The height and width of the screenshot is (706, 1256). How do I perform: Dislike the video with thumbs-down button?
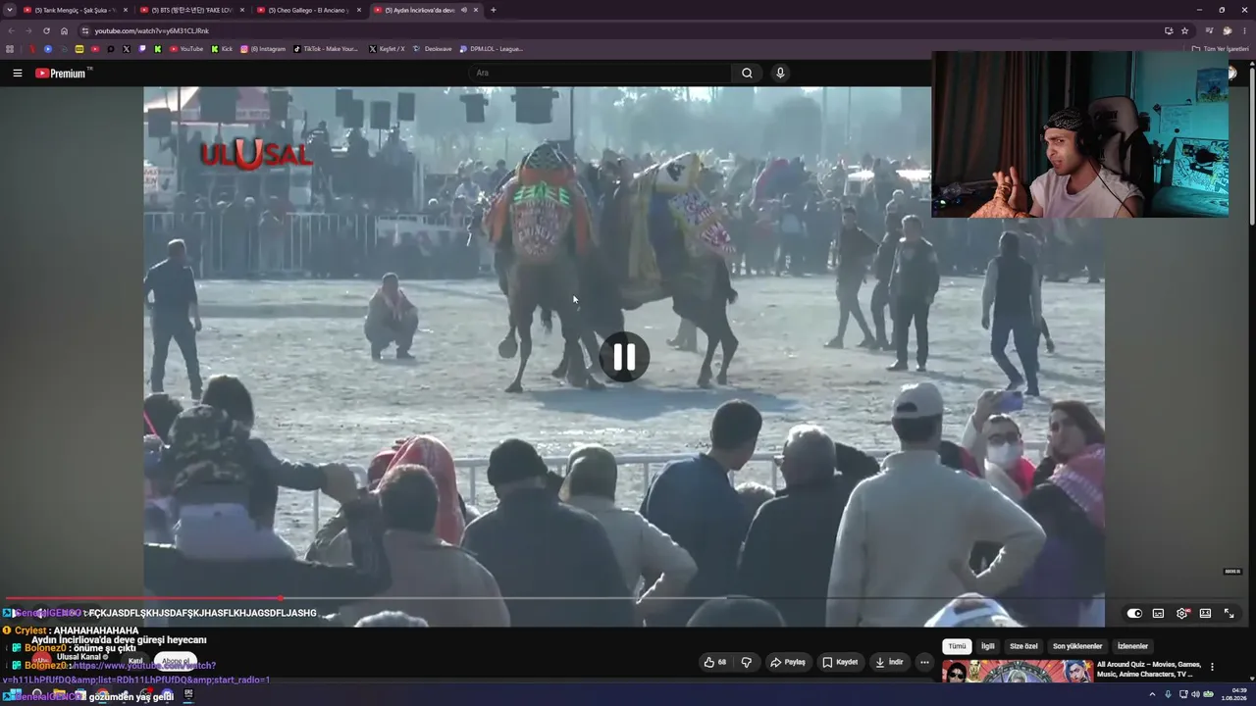click(746, 662)
